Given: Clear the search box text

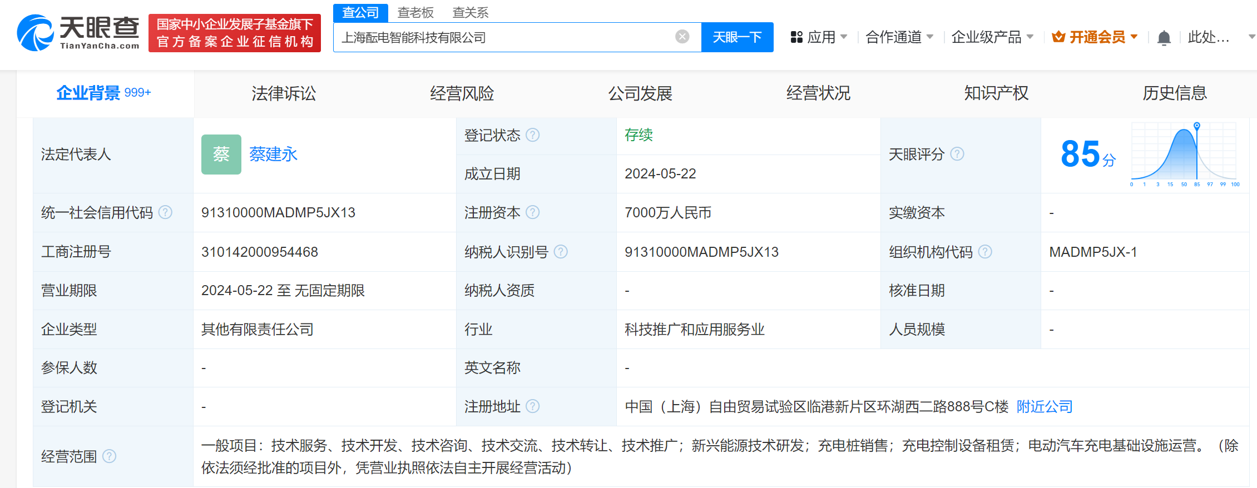Looking at the screenshot, I should click(682, 37).
